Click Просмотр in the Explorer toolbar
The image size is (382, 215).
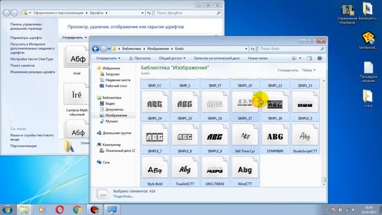click(140, 59)
